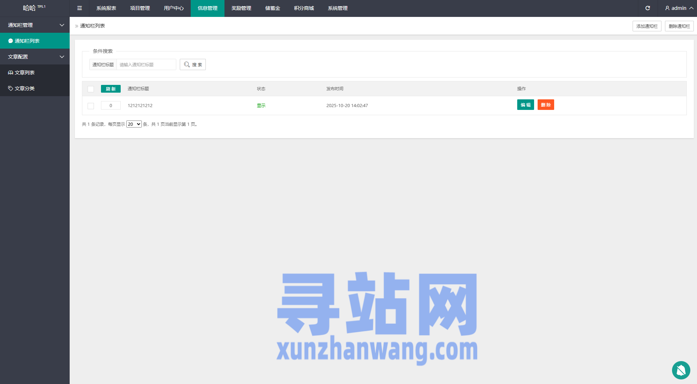Click the admin user avatar icon

click(x=667, y=8)
